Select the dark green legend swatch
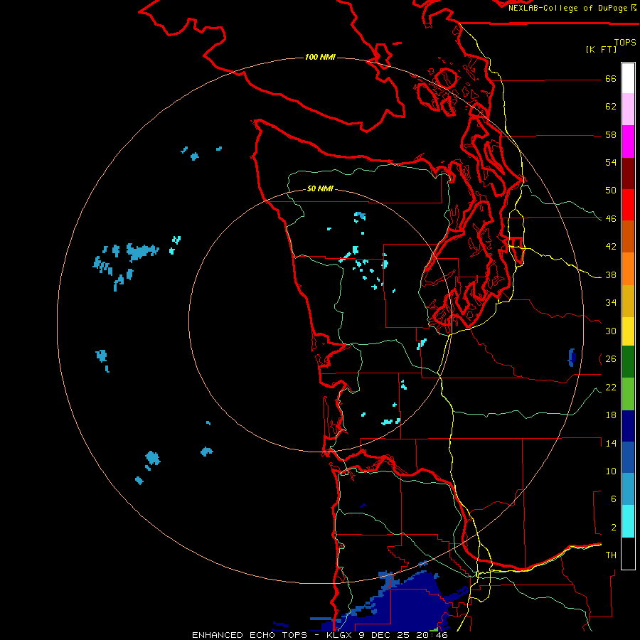The image size is (640, 640). coord(628,362)
